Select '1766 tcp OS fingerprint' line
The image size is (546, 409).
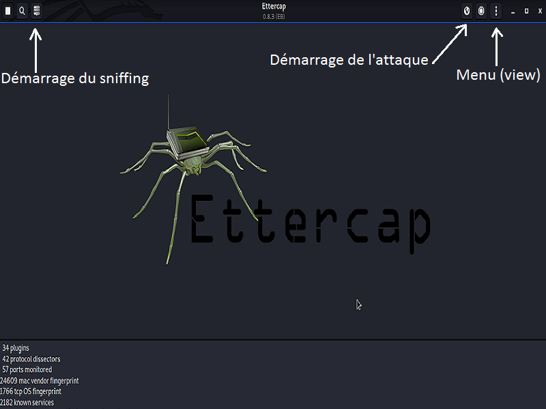[x=31, y=391]
